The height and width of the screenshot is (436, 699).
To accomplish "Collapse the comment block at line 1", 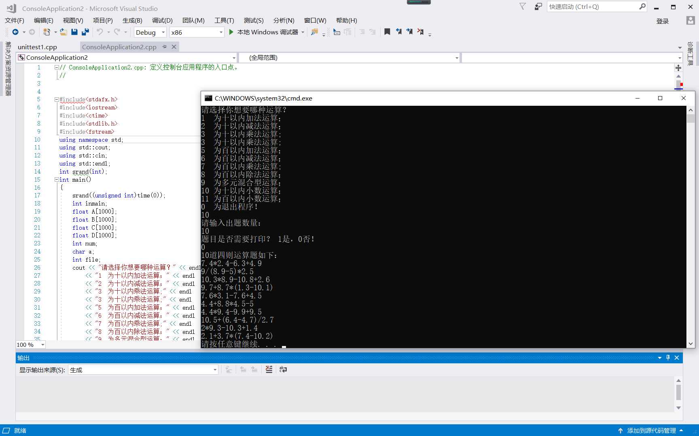I will 57,67.
